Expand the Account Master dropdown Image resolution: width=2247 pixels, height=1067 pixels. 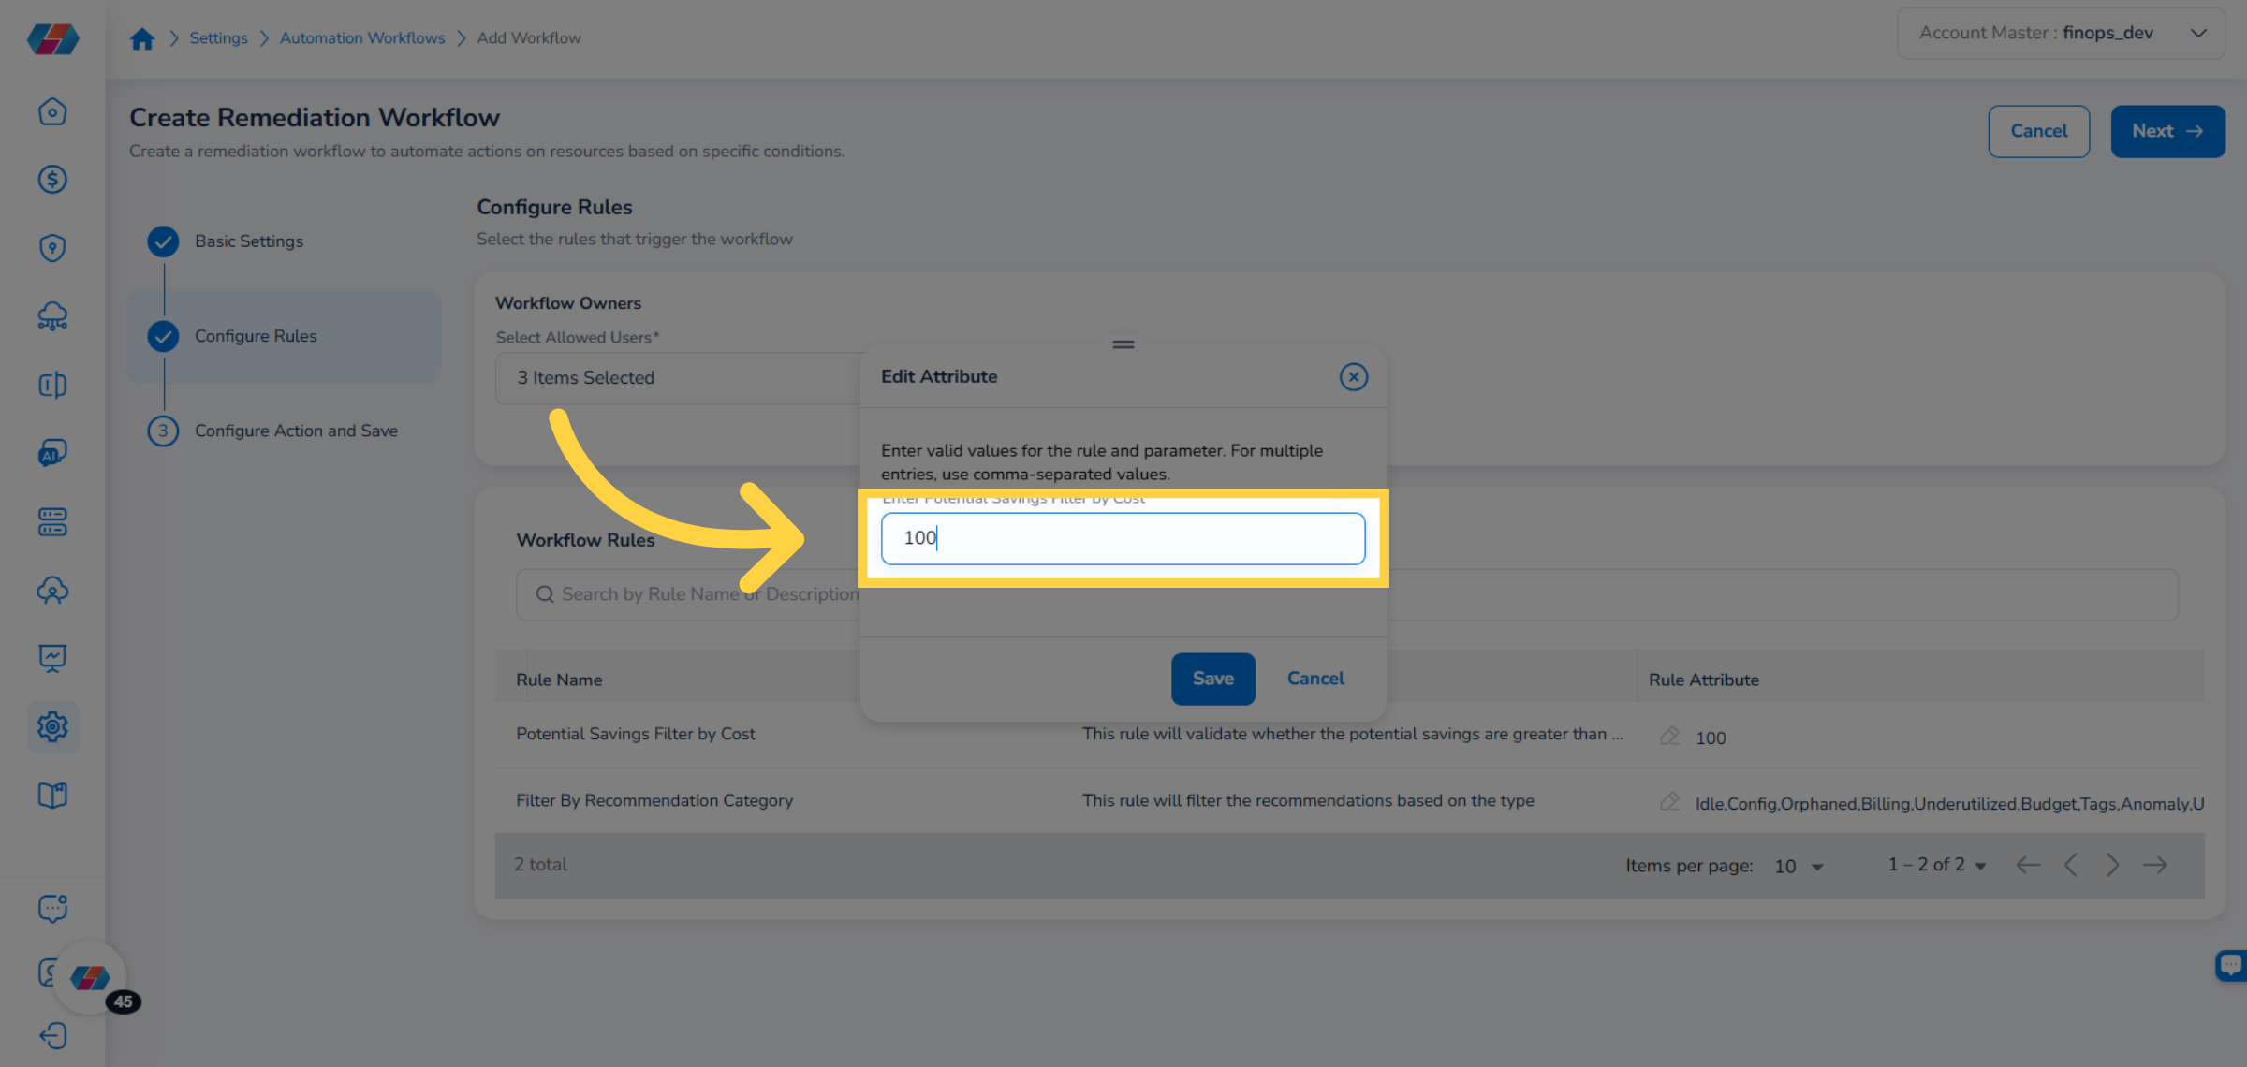2197,34
